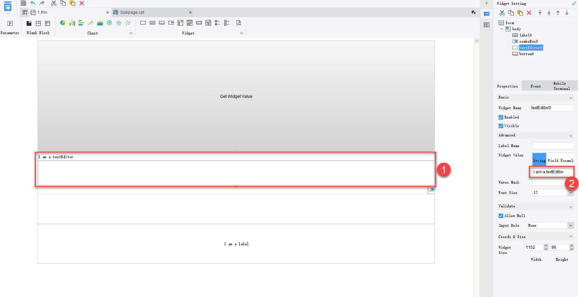Click the Get Widget Value button on canvas
This screenshot has width=579, height=297.
tap(236, 96)
